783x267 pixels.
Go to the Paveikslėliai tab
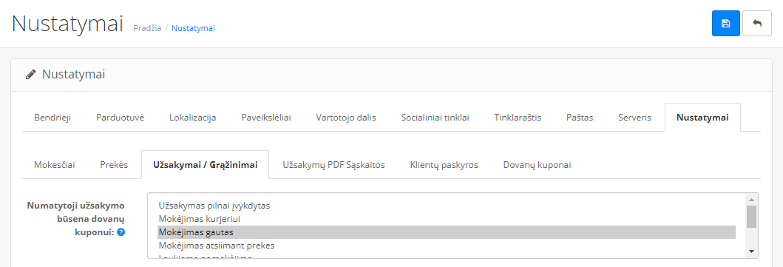266,118
